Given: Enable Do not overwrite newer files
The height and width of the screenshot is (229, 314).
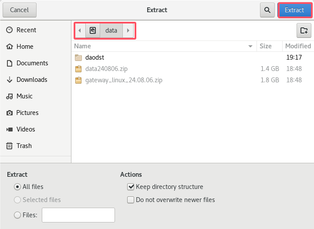Looking at the screenshot, I should (x=131, y=200).
